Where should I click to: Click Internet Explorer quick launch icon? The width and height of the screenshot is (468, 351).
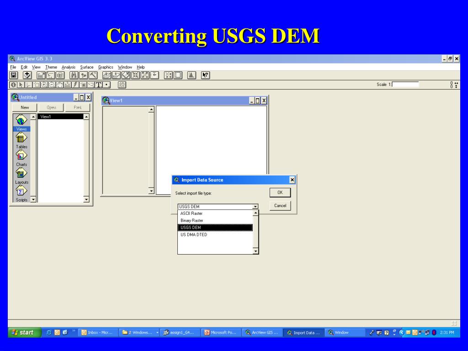point(49,333)
